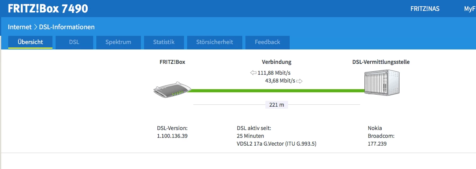
Task: Click the breadcrumb chevron after Internet
Action: (35, 27)
